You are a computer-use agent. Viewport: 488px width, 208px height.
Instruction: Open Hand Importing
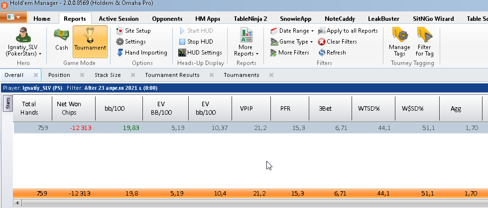pos(142,53)
